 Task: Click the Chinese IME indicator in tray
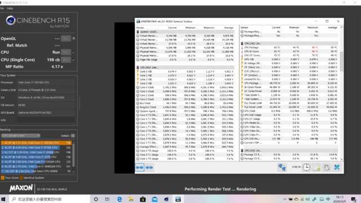pos(328,199)
